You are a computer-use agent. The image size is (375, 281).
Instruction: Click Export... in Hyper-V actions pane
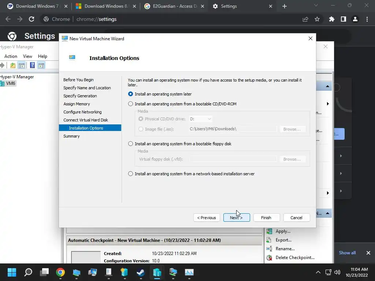[283, 240]
